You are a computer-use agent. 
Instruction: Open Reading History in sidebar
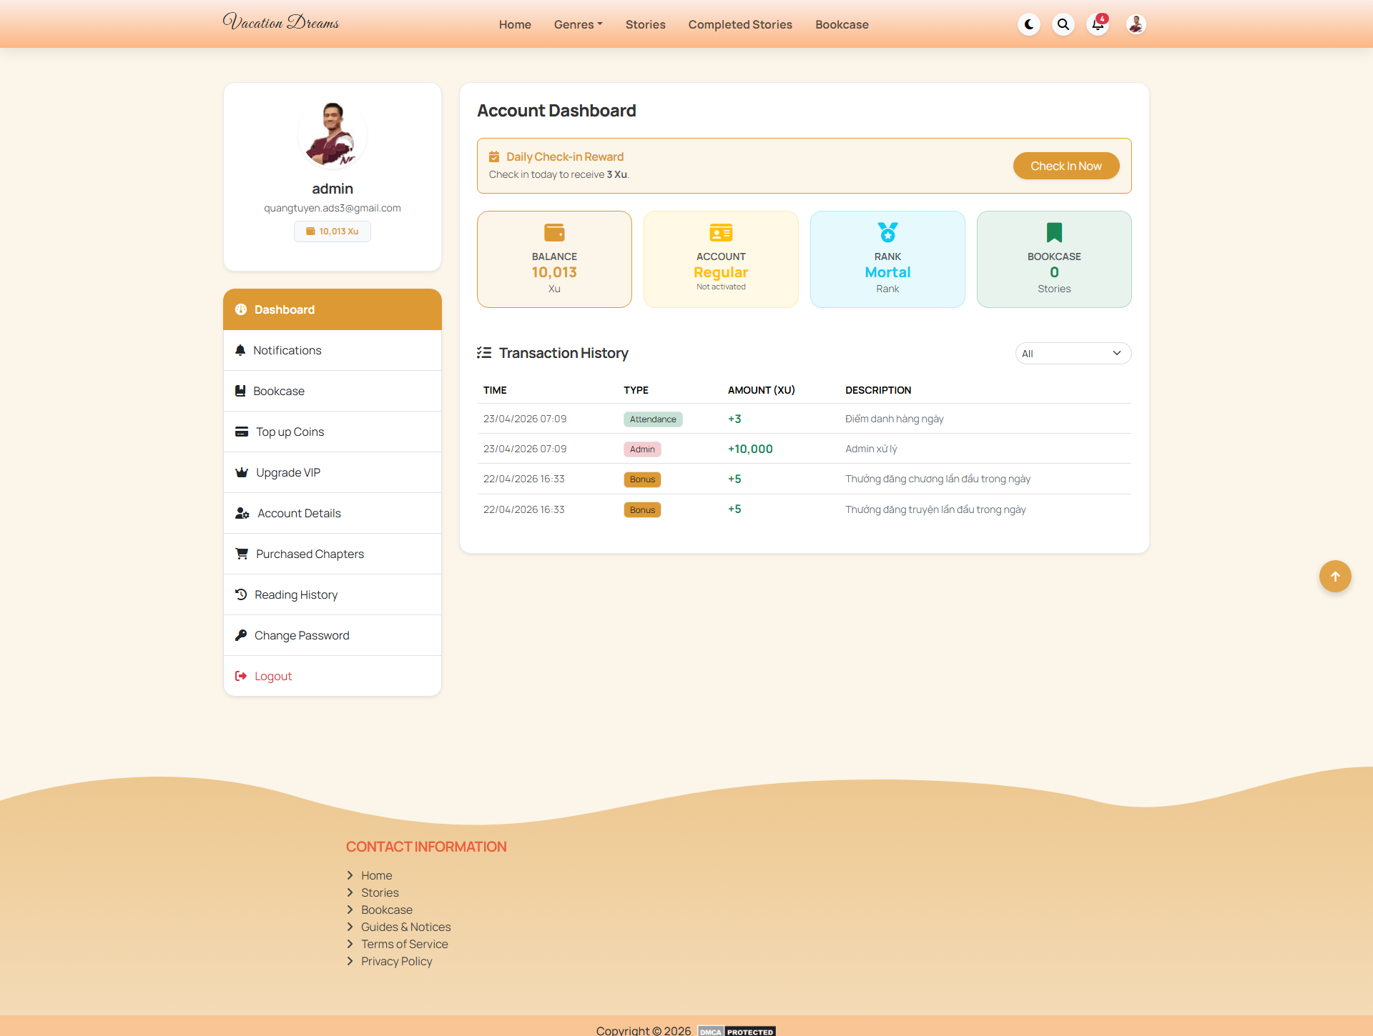(x=333, y=594)
